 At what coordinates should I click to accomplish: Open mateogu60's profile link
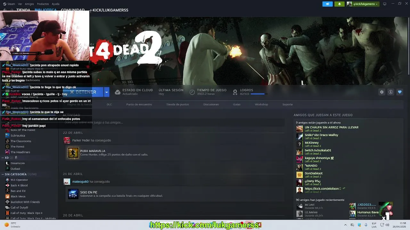click(x=80, y=181)
